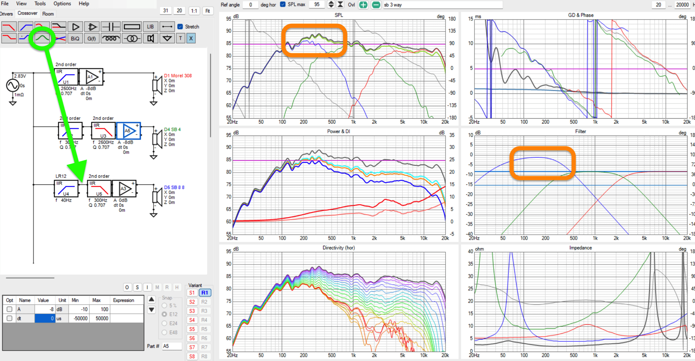
Task: Select the red low-pass filter block tool
Action: (x=9, y=26)
